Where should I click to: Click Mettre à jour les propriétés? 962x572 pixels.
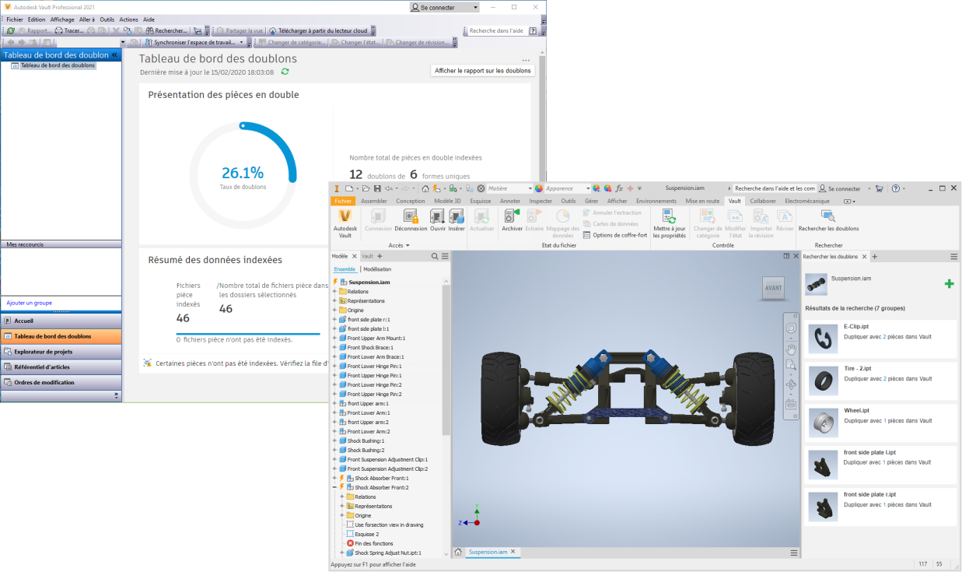(669, 224)
